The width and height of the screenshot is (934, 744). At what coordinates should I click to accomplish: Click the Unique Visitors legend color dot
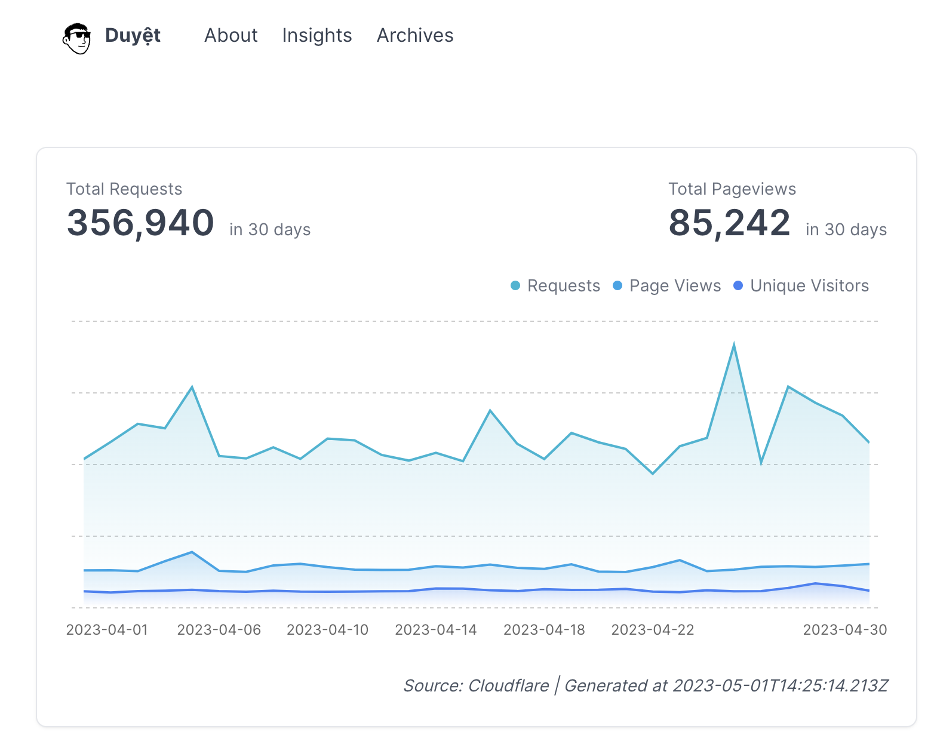click(x=738, y=286)
